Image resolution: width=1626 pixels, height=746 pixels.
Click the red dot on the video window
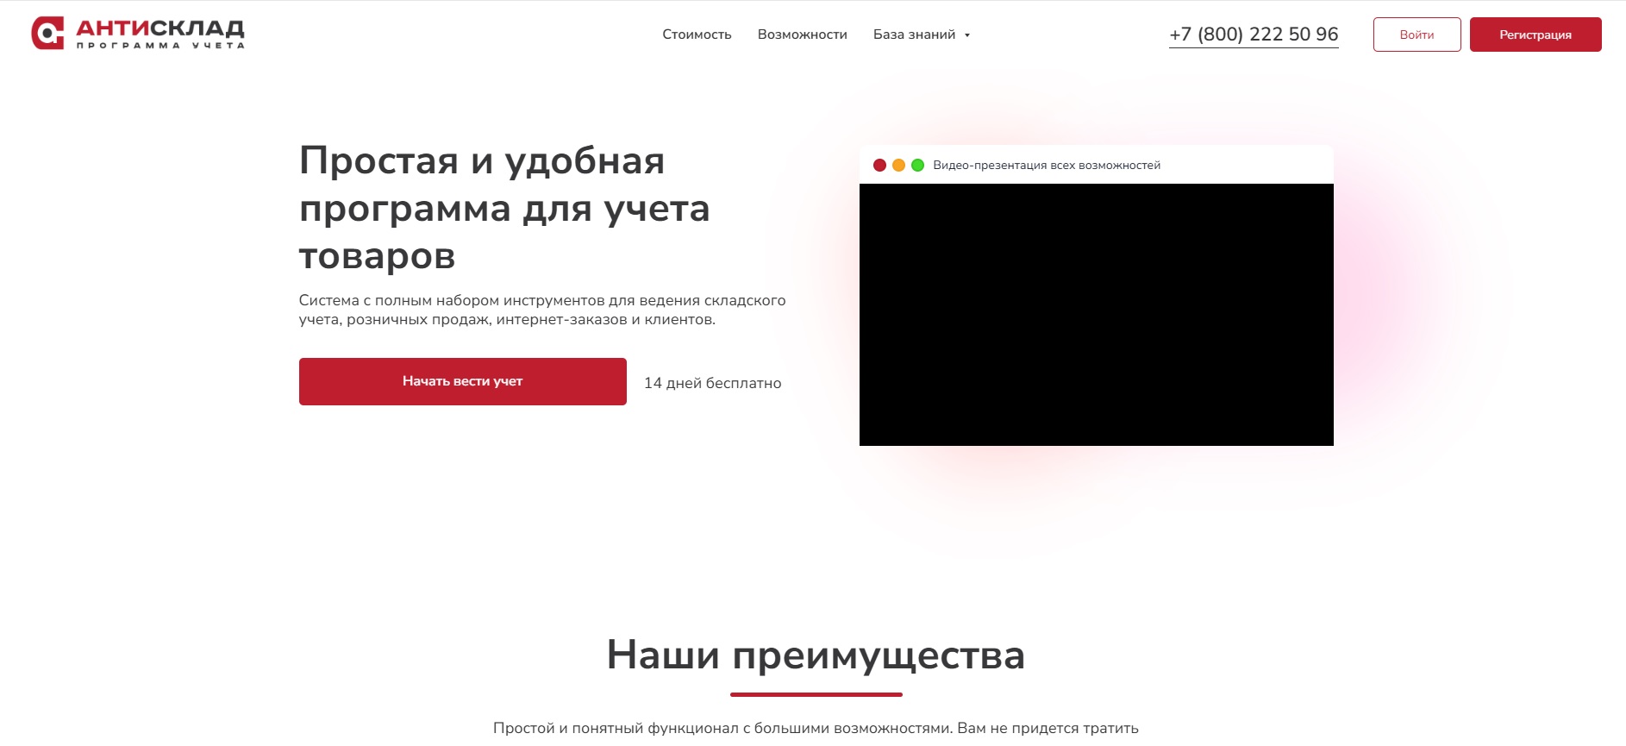(x=879, y=165)
